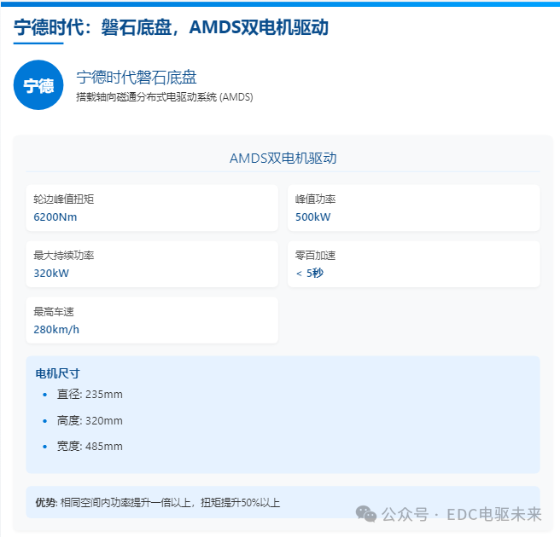The height and width of the screenshot is (537, 560).
Task: Click the bold 优势 label
Action: coord(46,502)
